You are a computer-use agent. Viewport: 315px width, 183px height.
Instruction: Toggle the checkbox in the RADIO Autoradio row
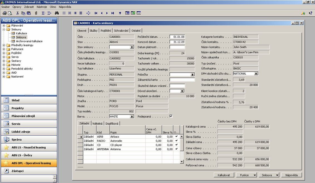click(x=176, y=141)
